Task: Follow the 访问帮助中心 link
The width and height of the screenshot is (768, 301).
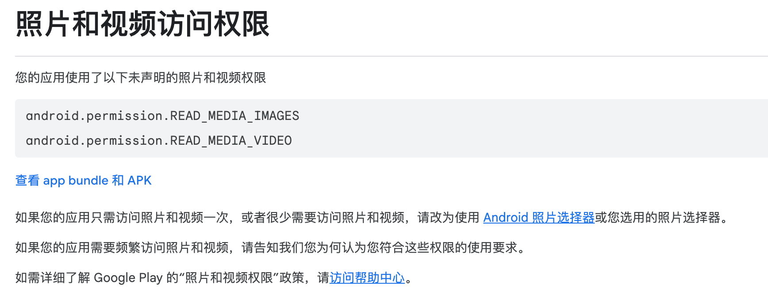Action: [x=367, y=278]
